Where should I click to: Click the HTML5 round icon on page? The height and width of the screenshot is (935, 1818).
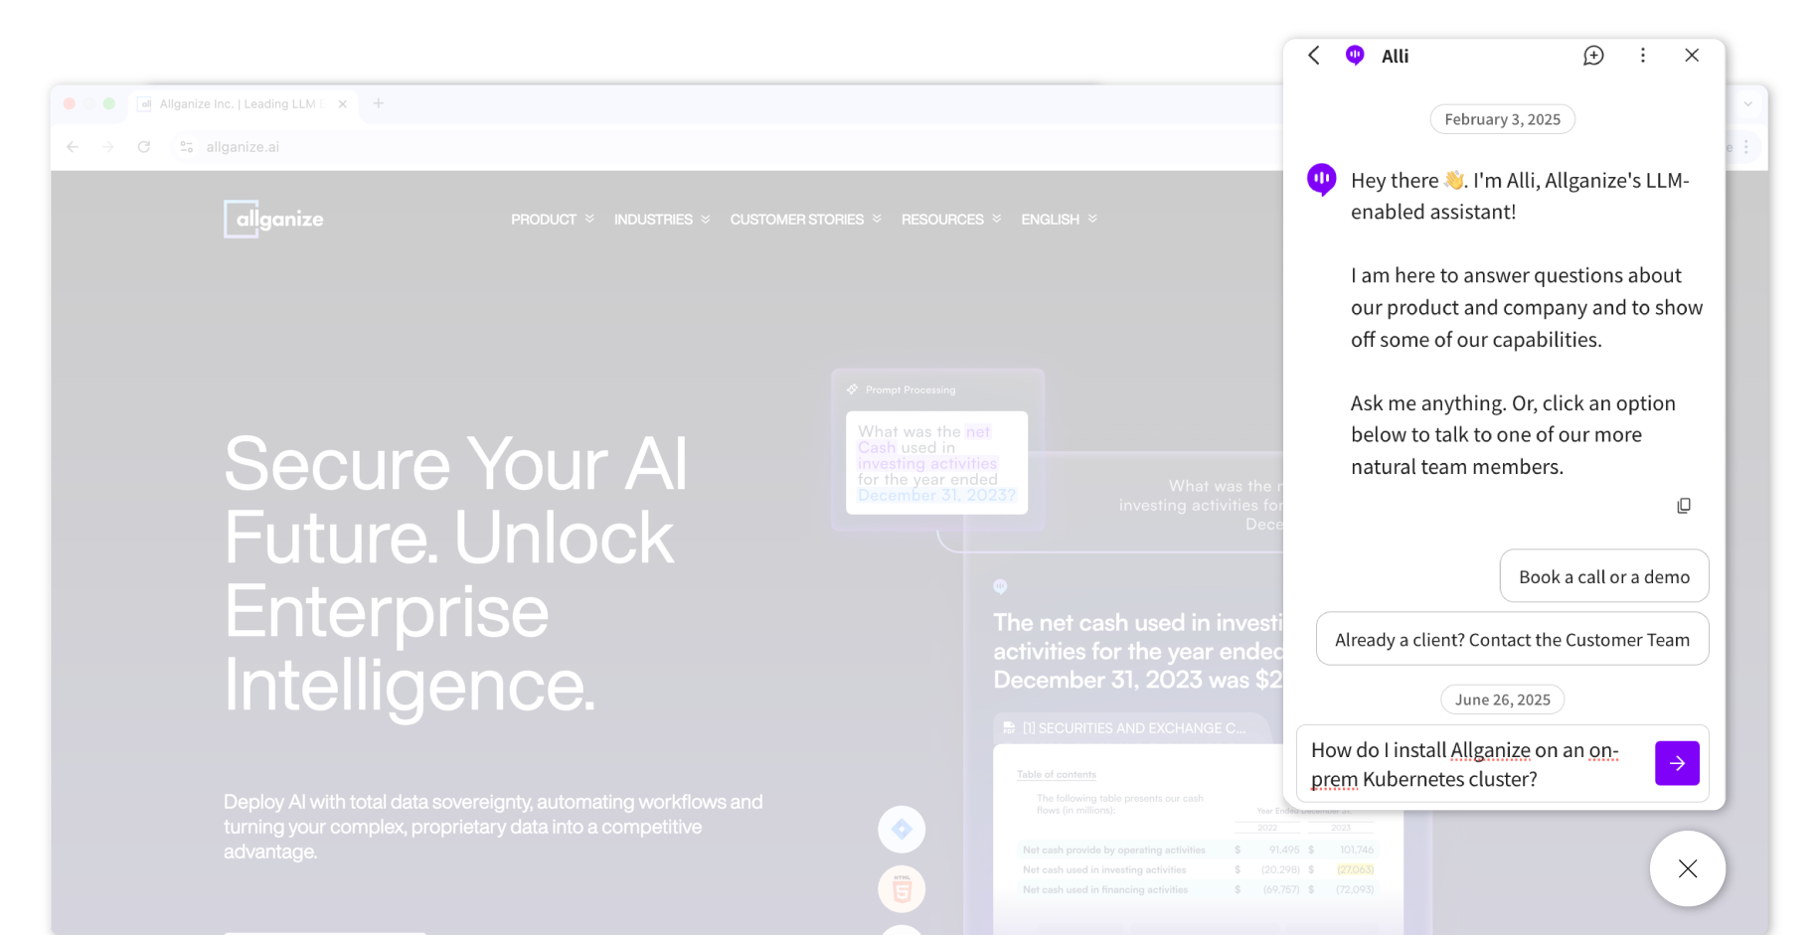click(902, 888)
